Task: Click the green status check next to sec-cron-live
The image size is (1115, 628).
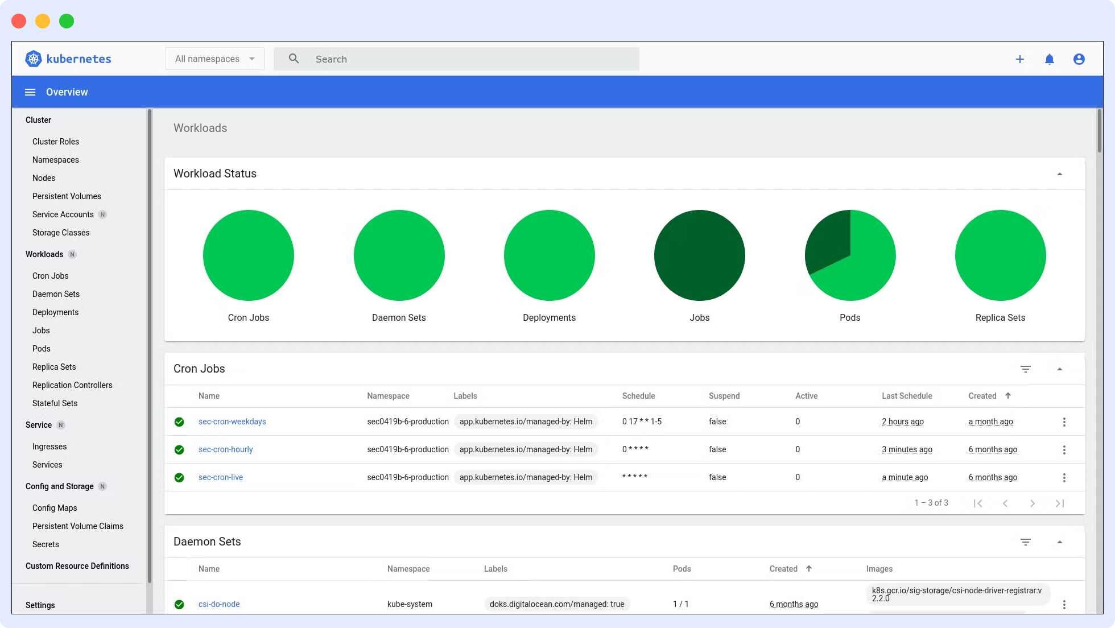Action: coord(179,477)
